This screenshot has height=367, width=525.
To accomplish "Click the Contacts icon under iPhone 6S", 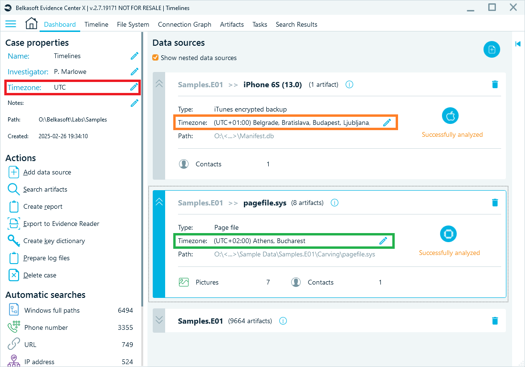I will pos(184,164).
